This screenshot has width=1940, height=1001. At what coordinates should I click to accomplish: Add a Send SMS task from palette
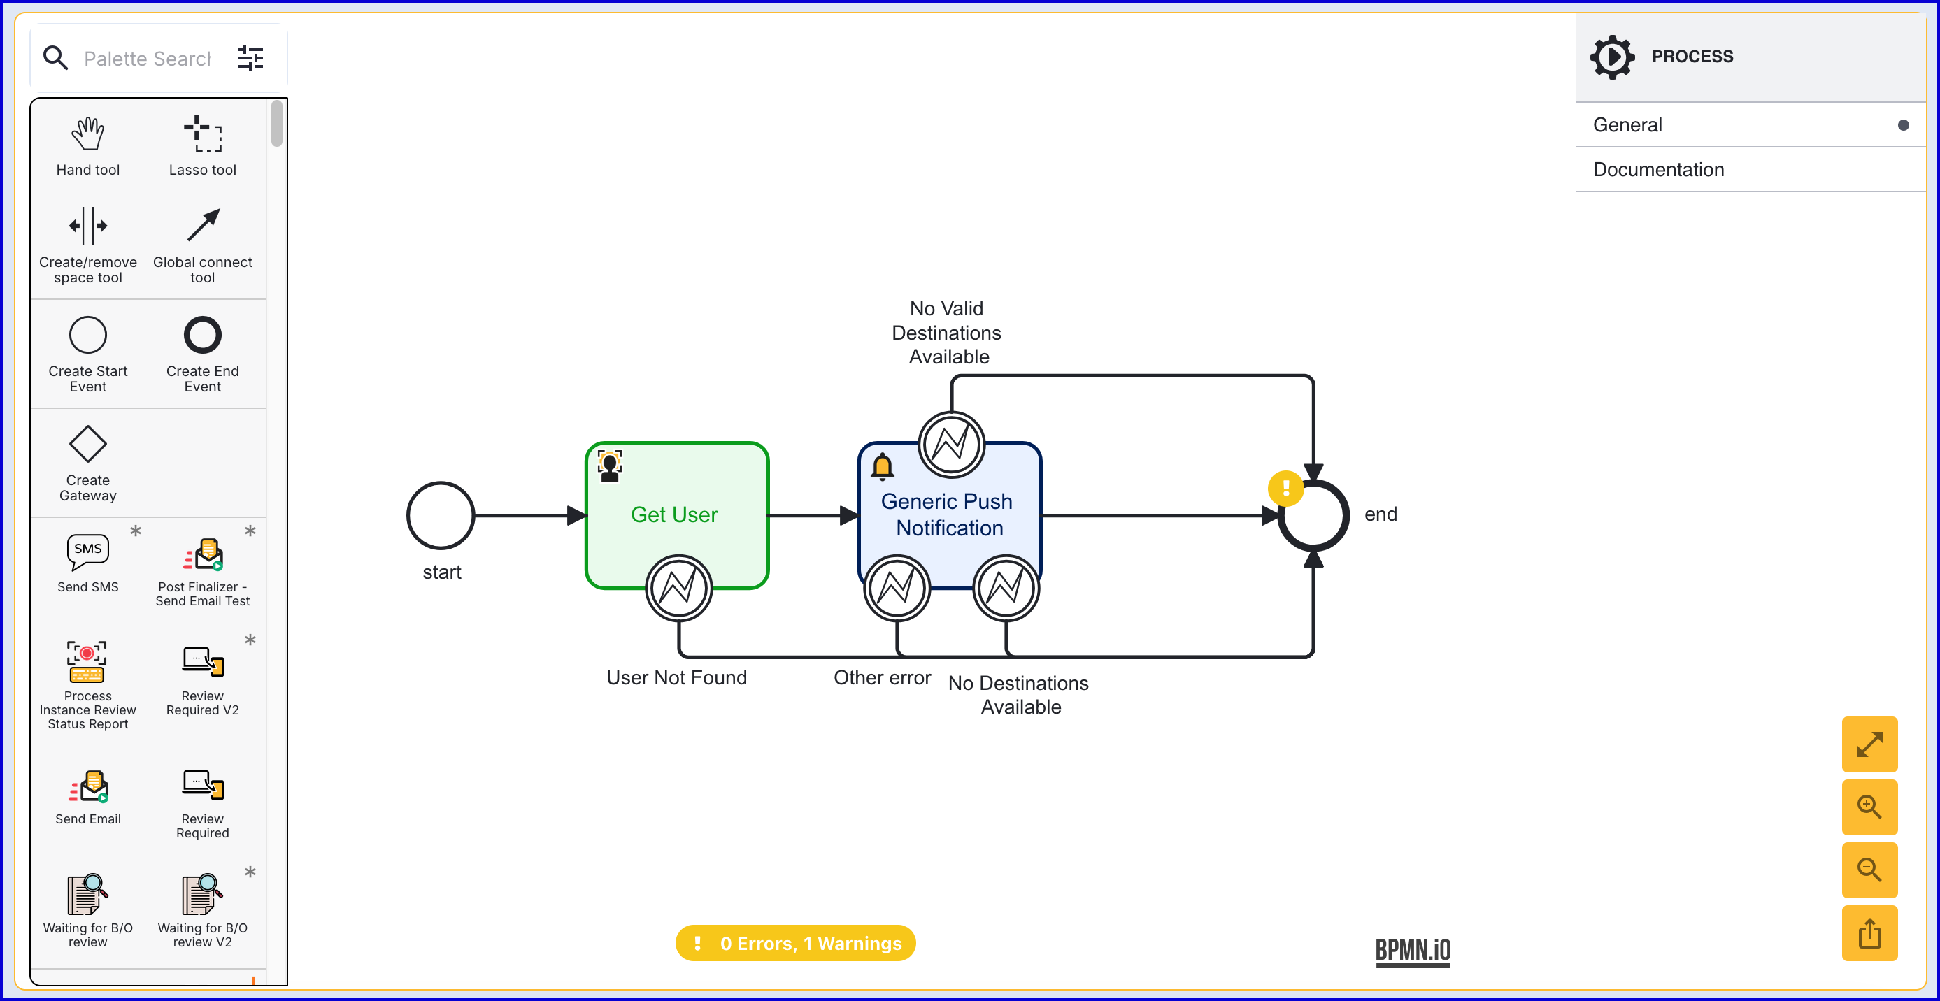coord(87,553)
